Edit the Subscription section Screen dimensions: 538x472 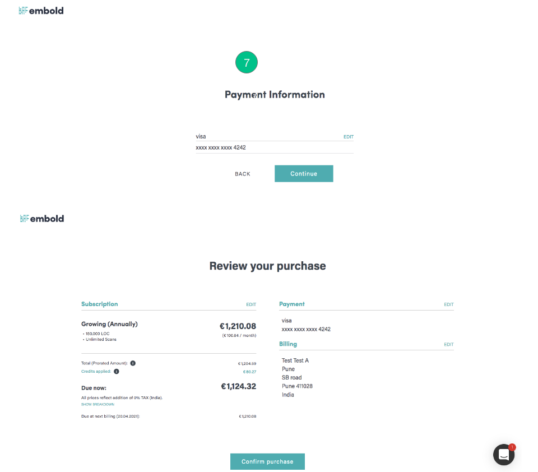click(x=251, y=304)
